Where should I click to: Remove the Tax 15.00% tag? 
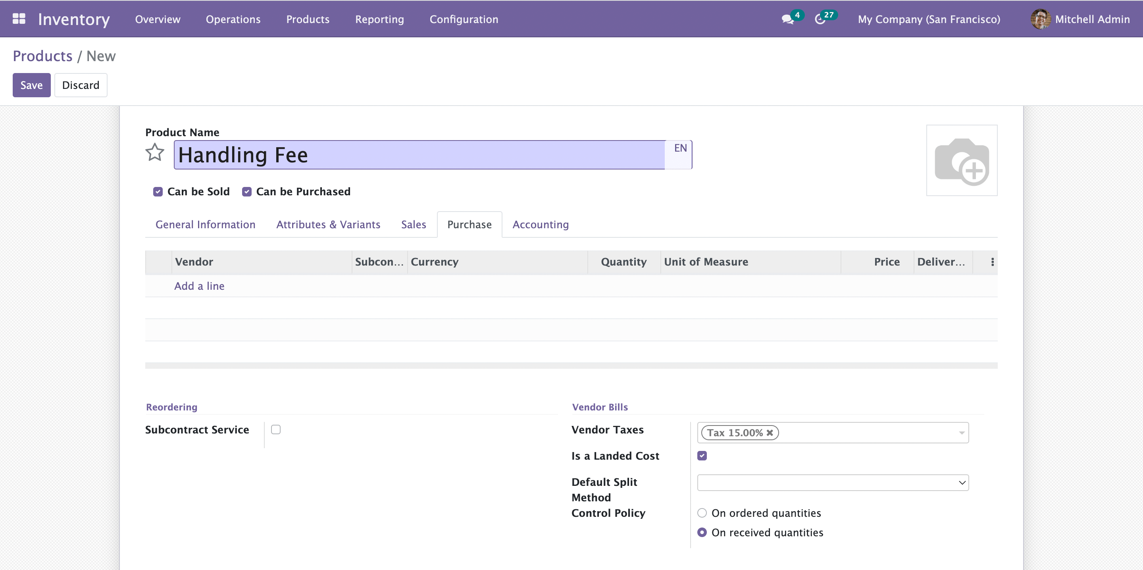coord(770,432)
